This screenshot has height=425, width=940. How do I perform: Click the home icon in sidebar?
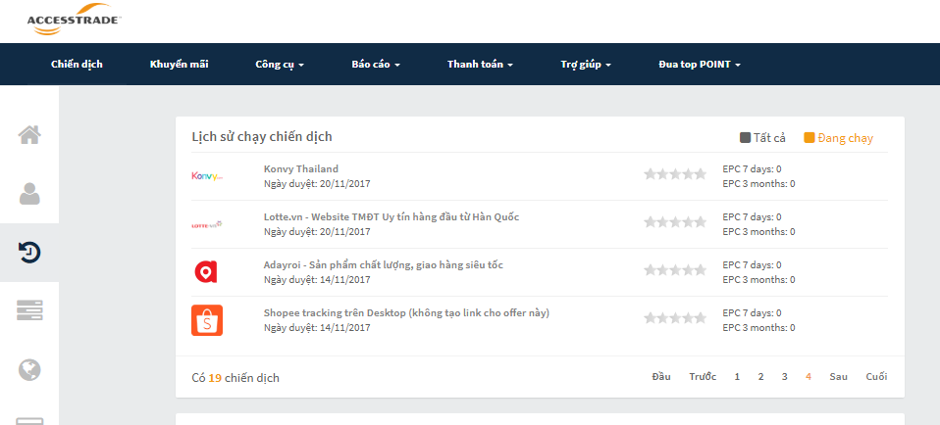click(x=29, y=135)
